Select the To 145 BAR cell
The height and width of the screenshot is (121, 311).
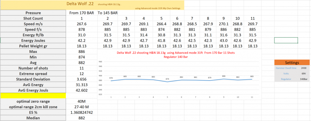pyautogui.click(x=107, y=13)
